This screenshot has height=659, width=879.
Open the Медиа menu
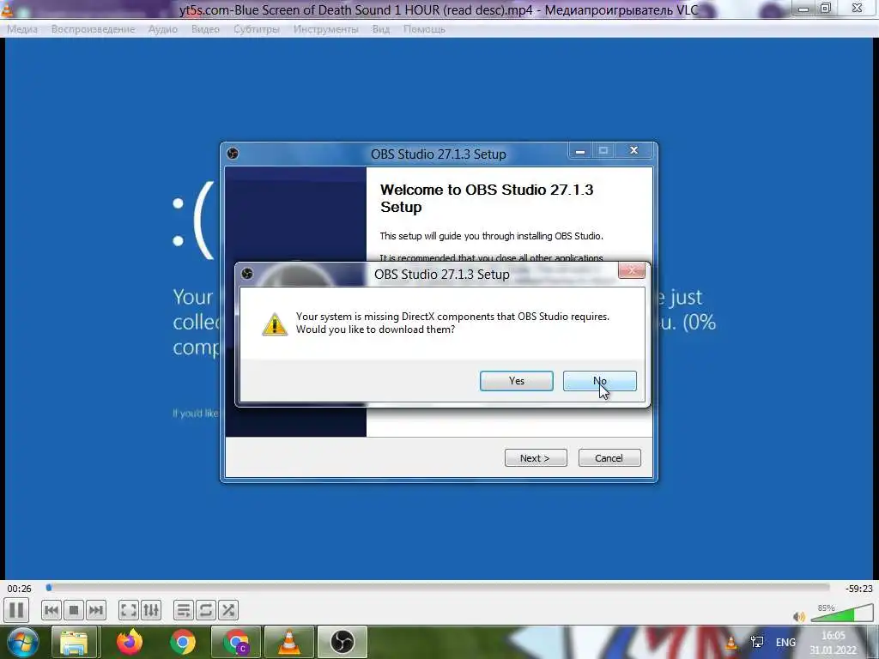pos(22,29)
